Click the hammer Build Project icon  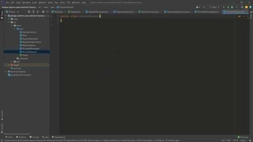[204, 7]
